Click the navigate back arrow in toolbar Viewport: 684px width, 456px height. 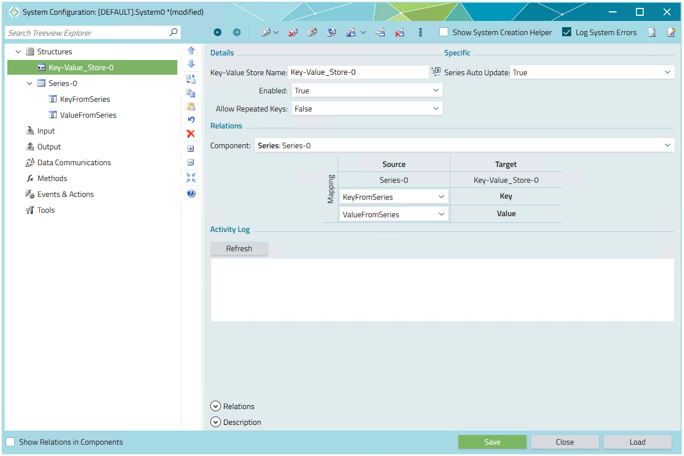coord(218,33)
